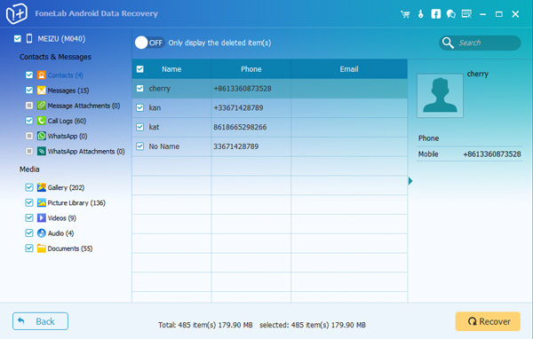Select phone number 8618665298266

pos(240,128)
